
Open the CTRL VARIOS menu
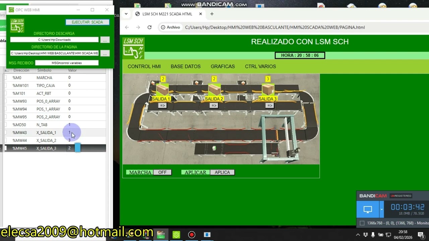pyautogui.click(x=260, y=66)
